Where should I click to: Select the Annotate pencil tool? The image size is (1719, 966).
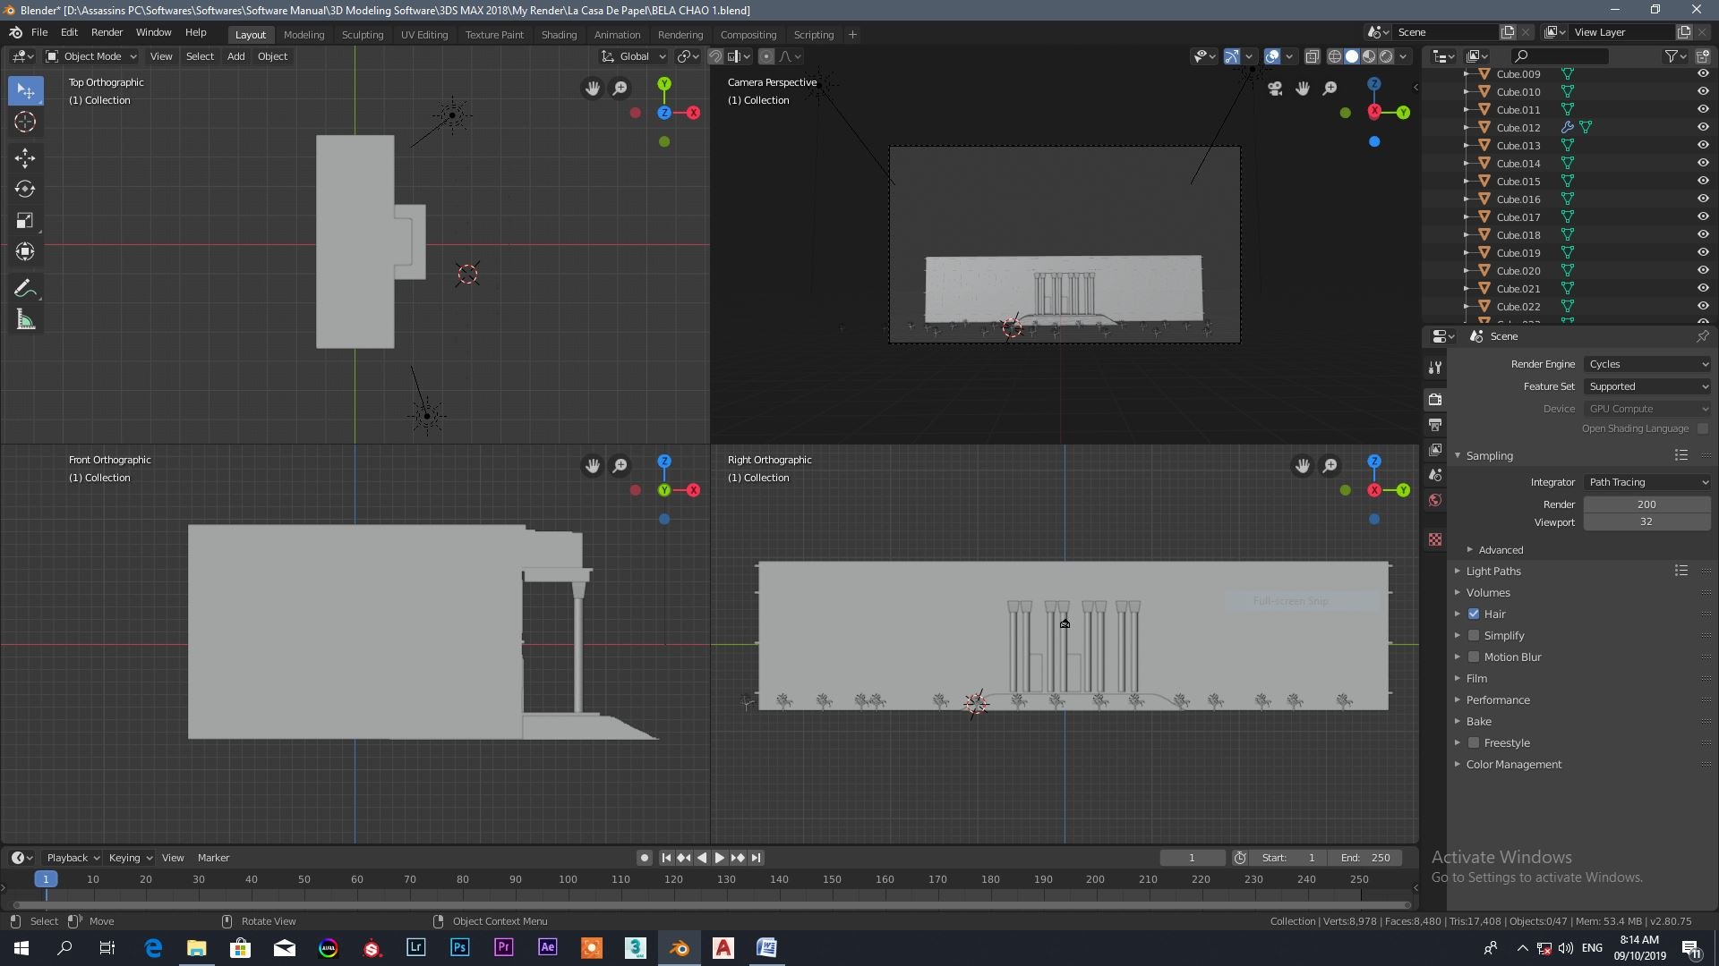[x=25, y=288]
